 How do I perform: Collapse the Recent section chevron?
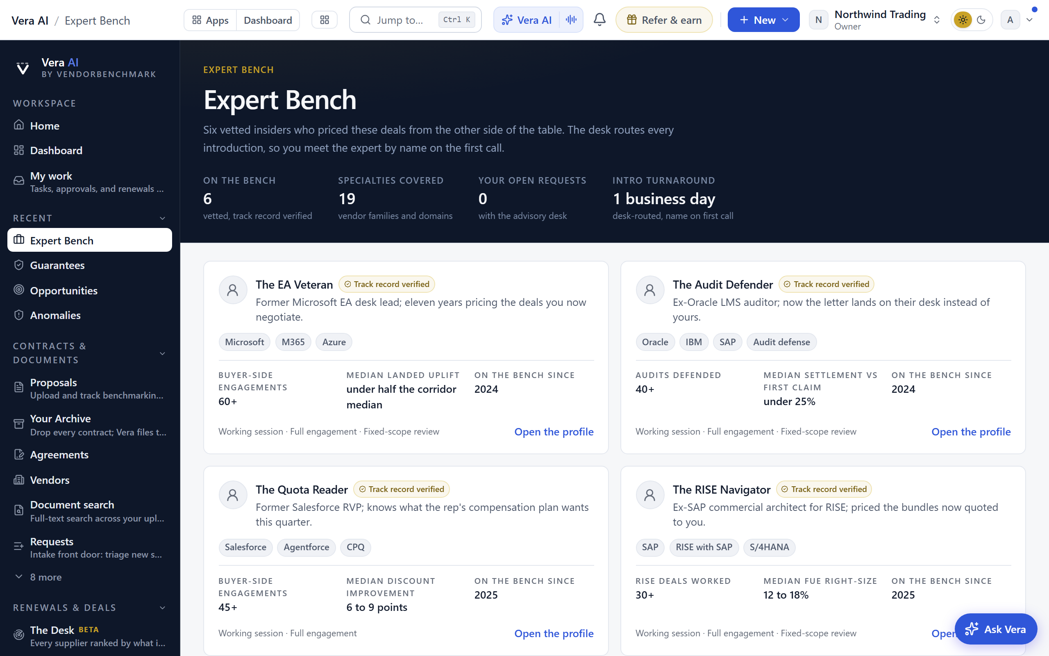point(163,218)
